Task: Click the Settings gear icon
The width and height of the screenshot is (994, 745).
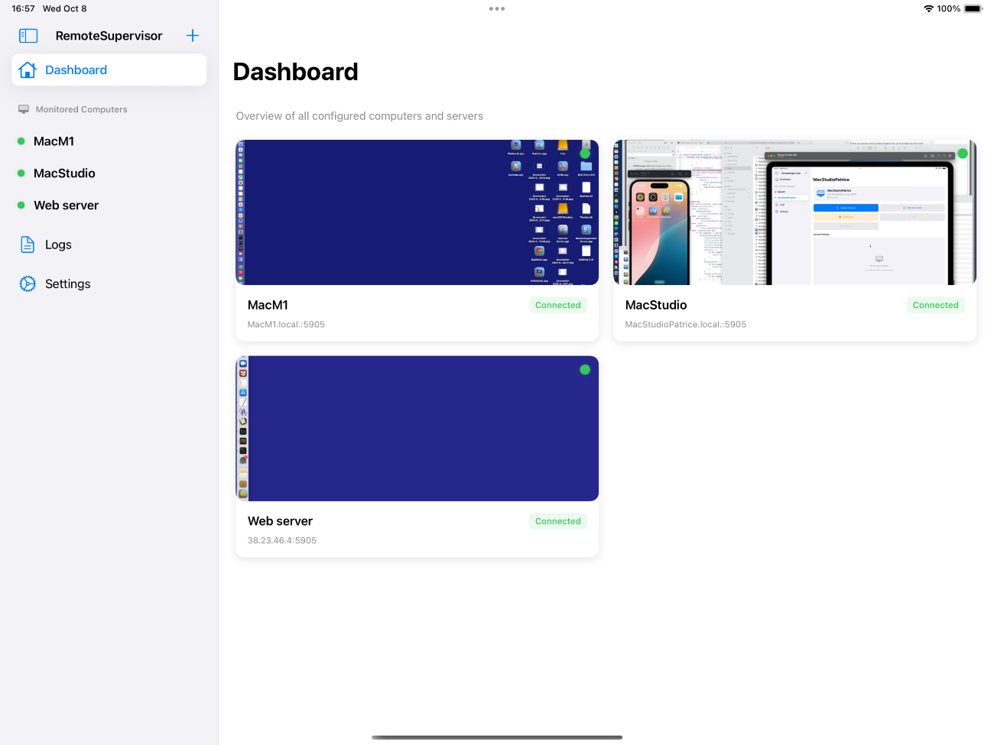Action: tap(28, 284)
